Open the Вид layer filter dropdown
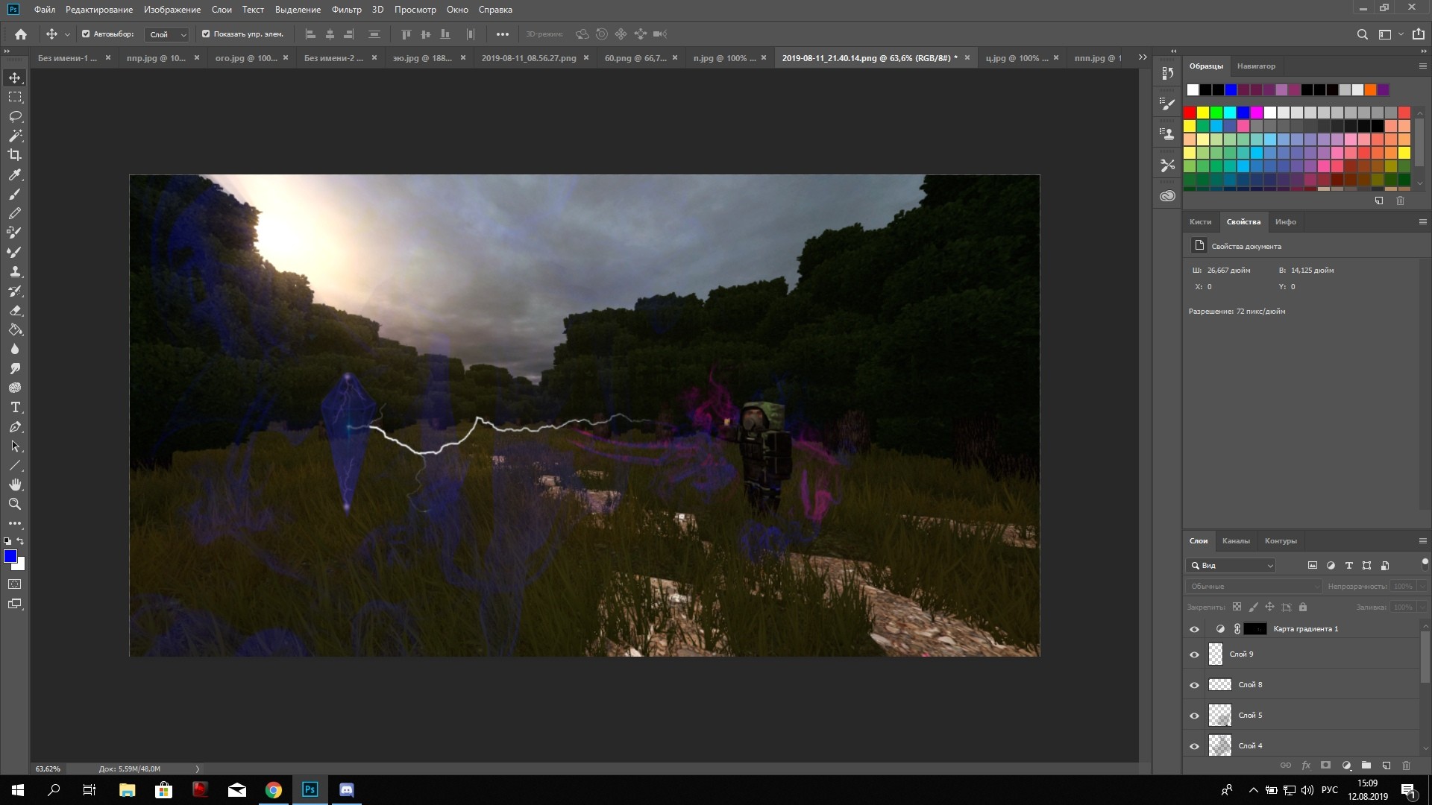The width and height of the screenshot is (1432, 805). [1231, 566]
